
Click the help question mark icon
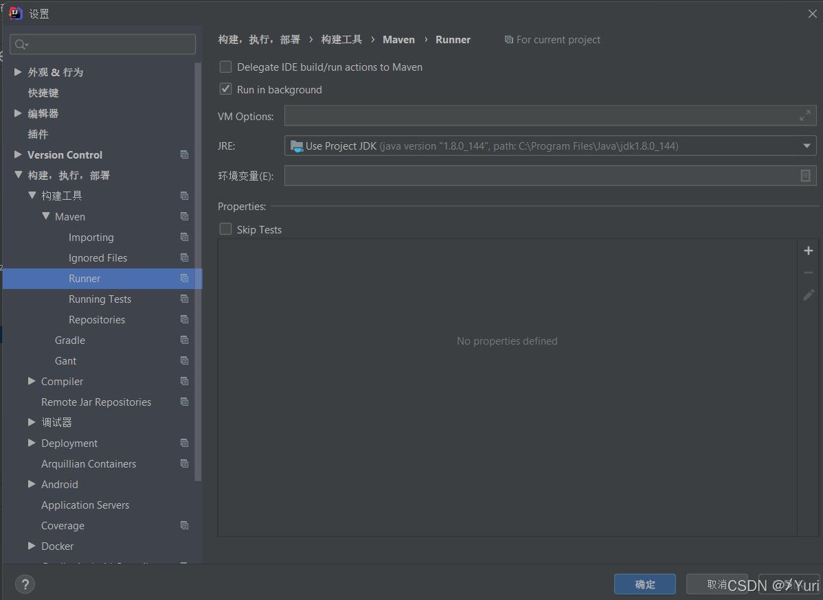[25, 584]
